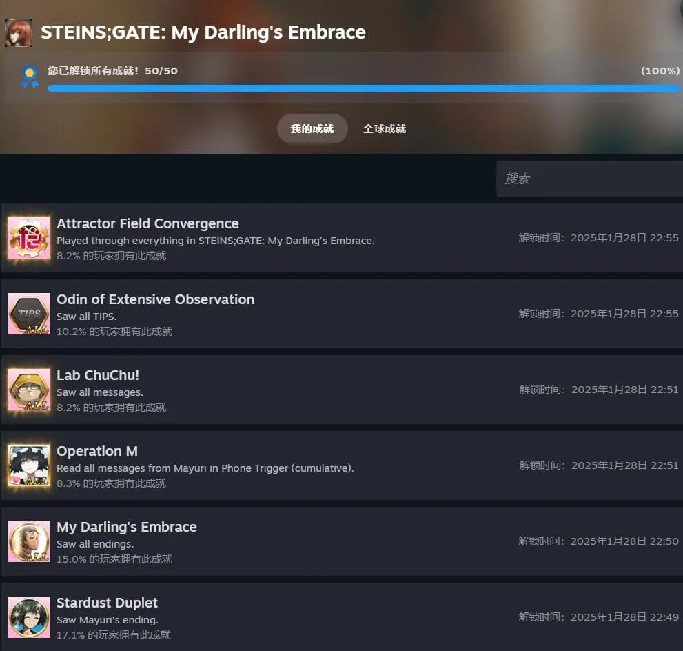
Task: Click the Attractor Field Convergence achievement icon
Action: click(x=29, y=238)
